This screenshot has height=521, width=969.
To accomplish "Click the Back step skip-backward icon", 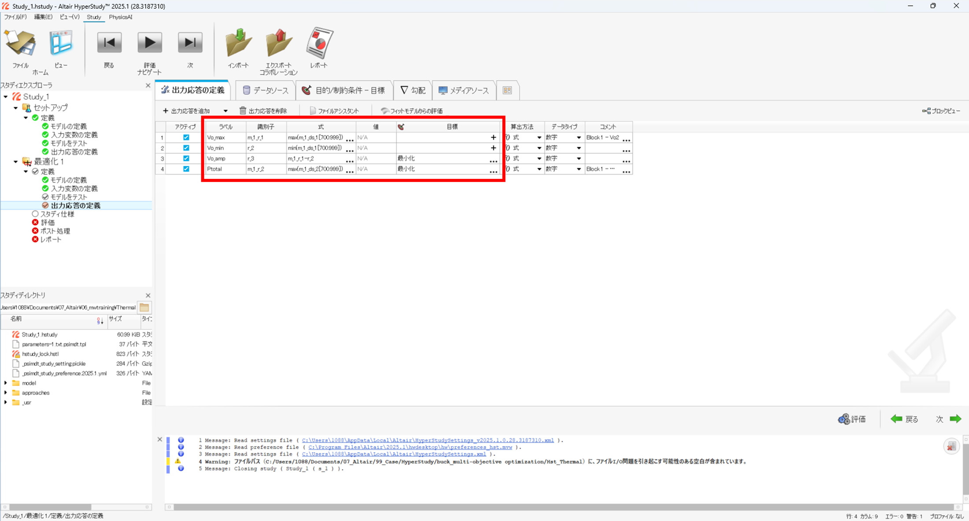I will coord(109,43).
